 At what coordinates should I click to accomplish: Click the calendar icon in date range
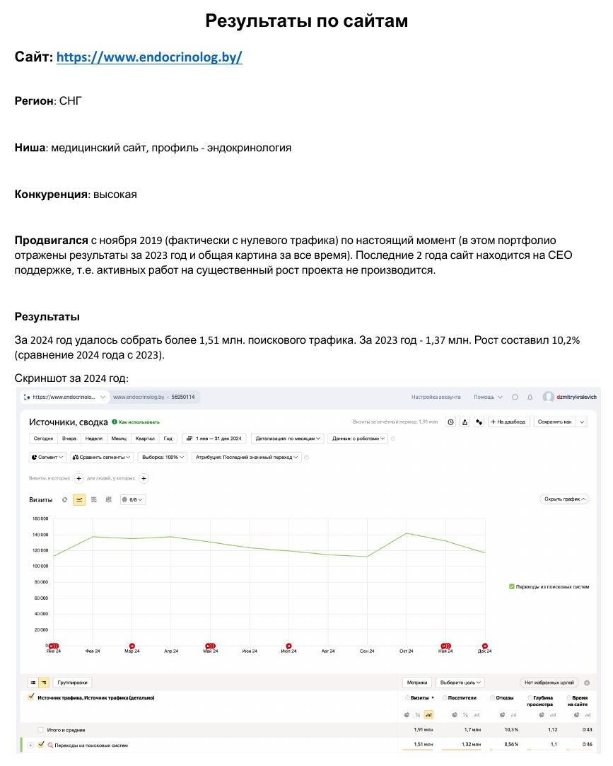tap(189, 439)
